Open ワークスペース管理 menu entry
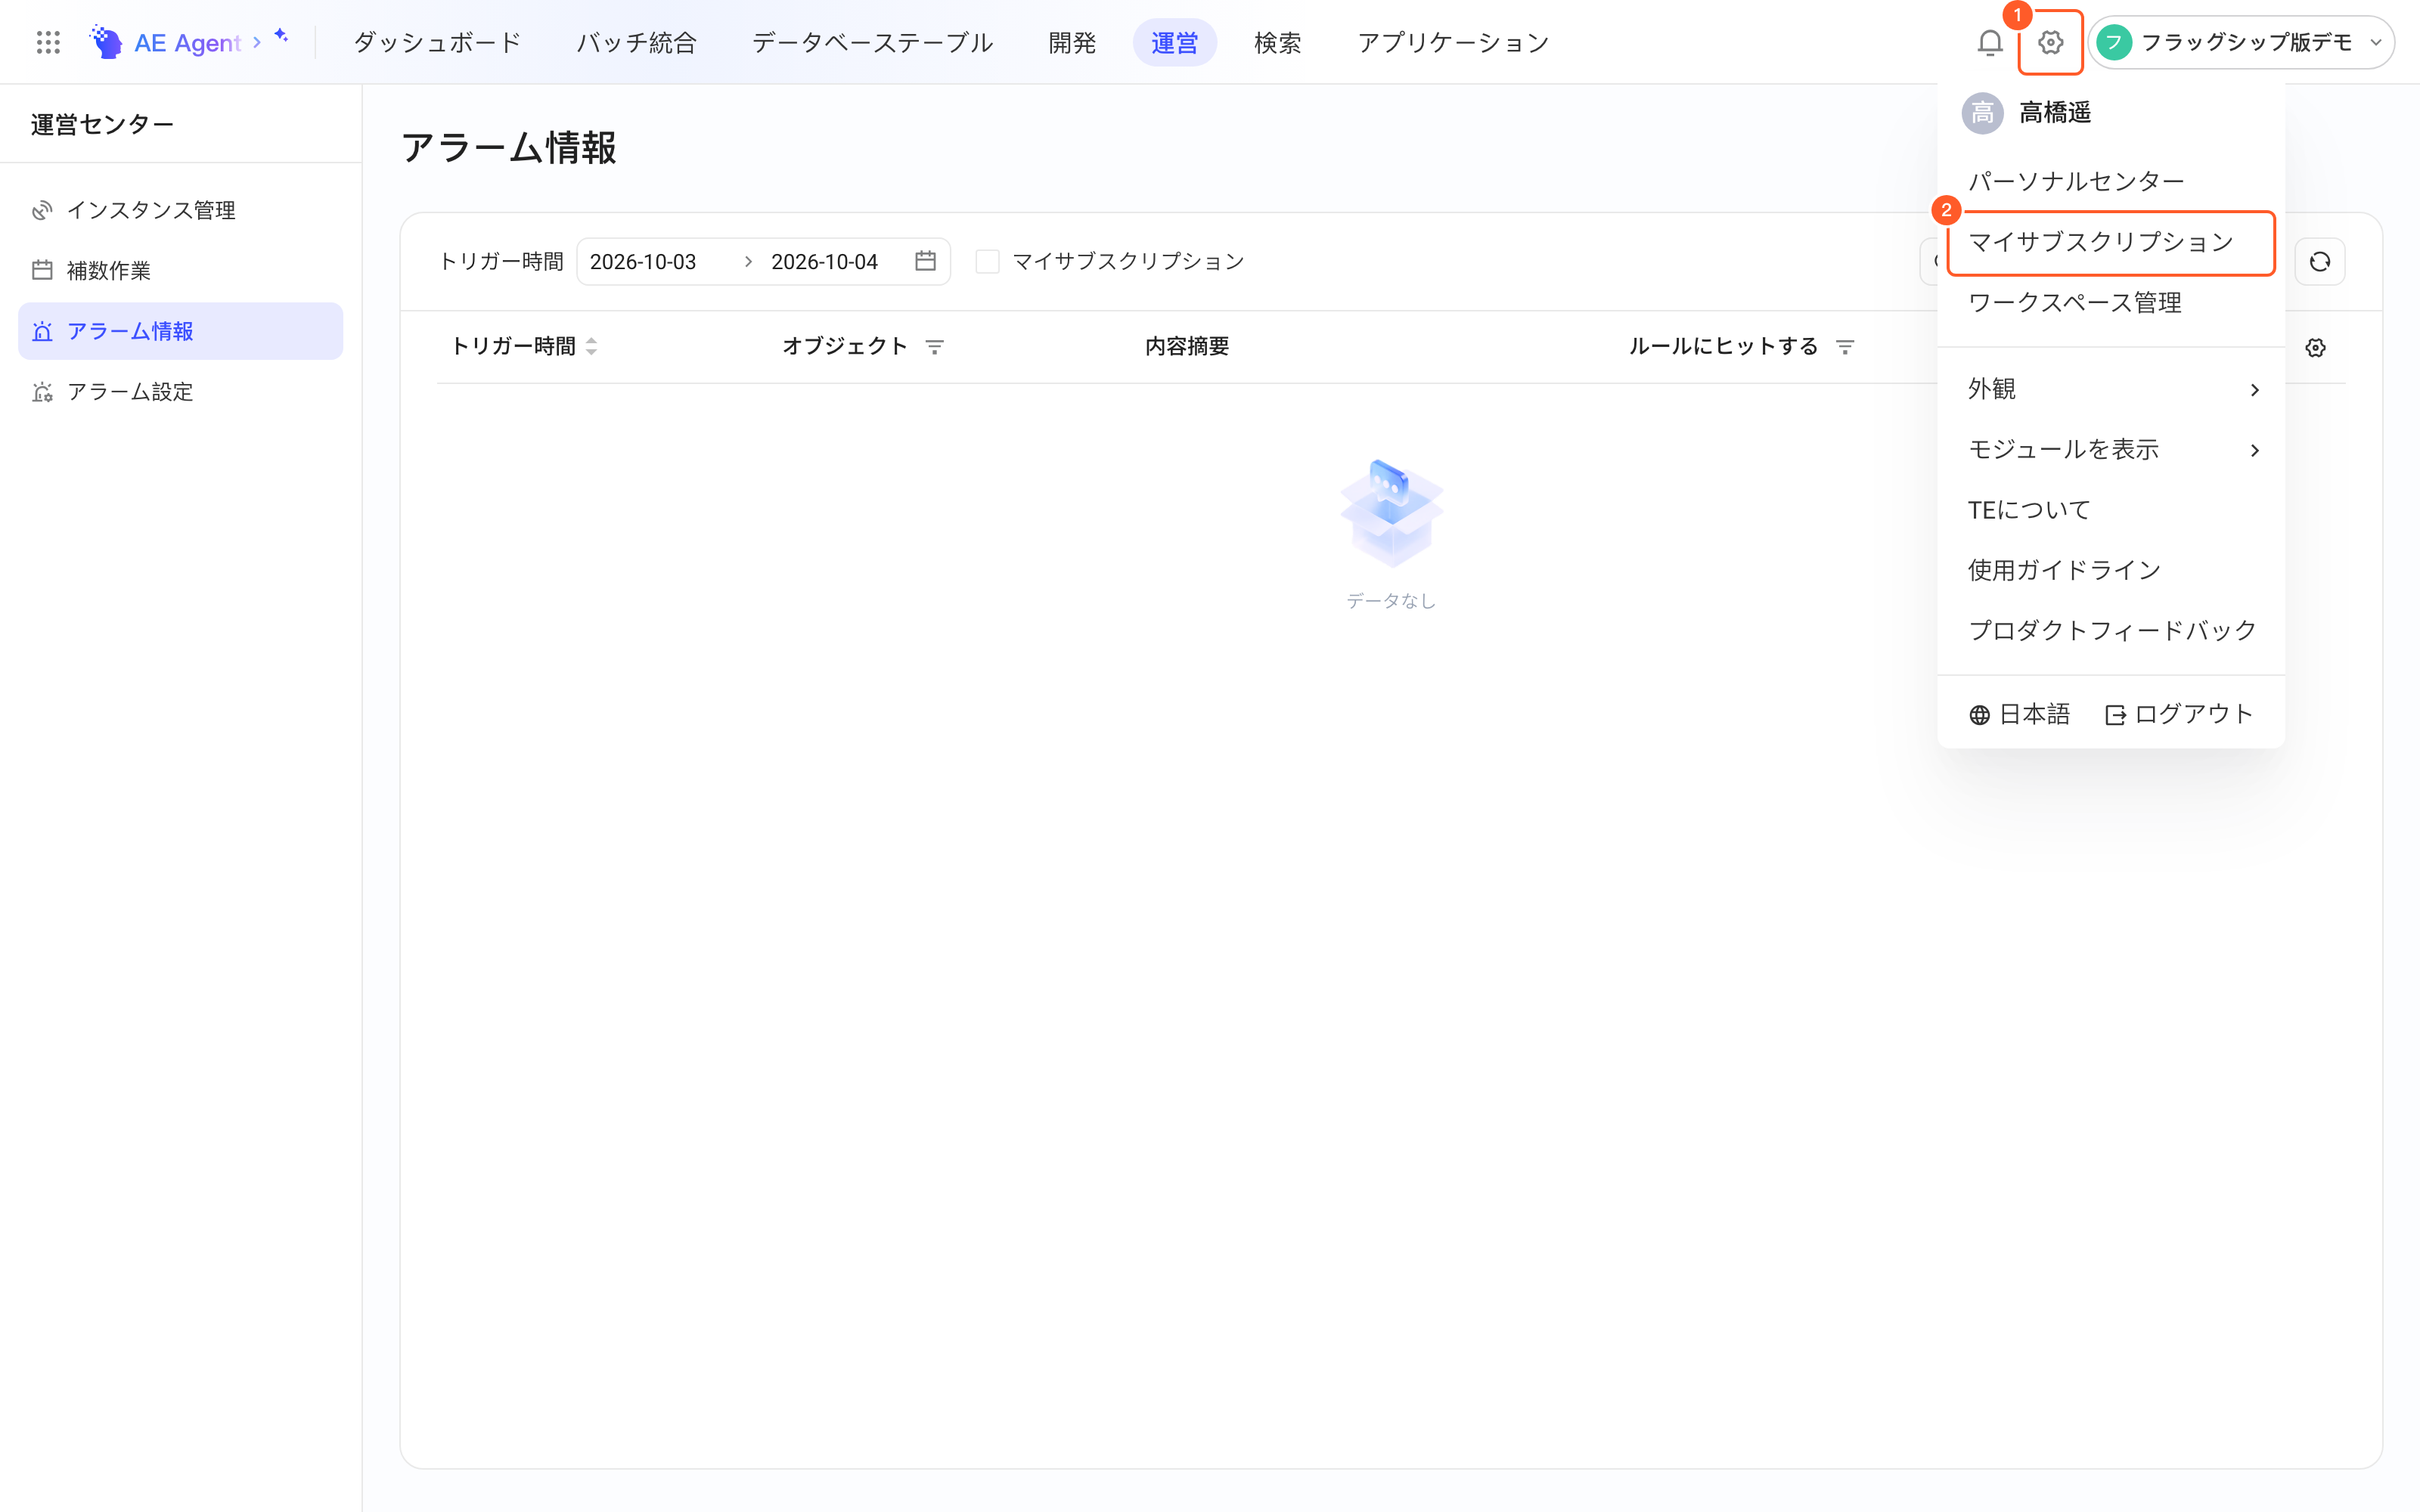Image resolution: width=2420 pixels, height=1512 pixels. 2111,303
